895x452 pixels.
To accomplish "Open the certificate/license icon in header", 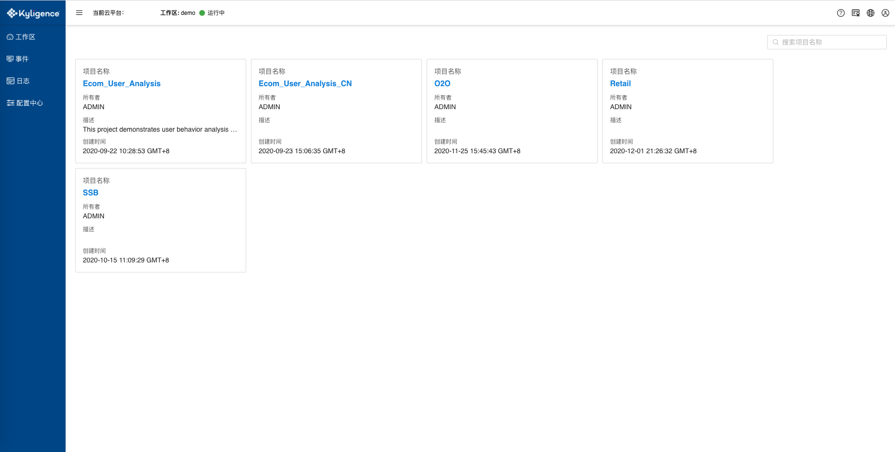I will pyautogui.click(x=856, y=13).
